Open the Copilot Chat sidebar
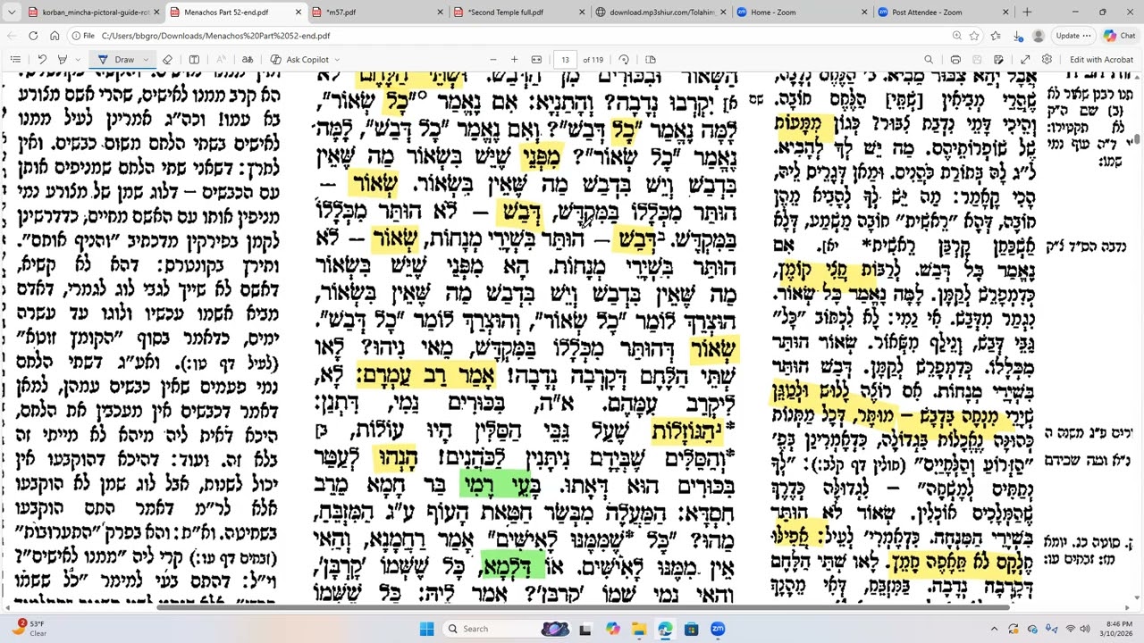The width and height of the screenshot is (1144, 643). point(1119,36)
